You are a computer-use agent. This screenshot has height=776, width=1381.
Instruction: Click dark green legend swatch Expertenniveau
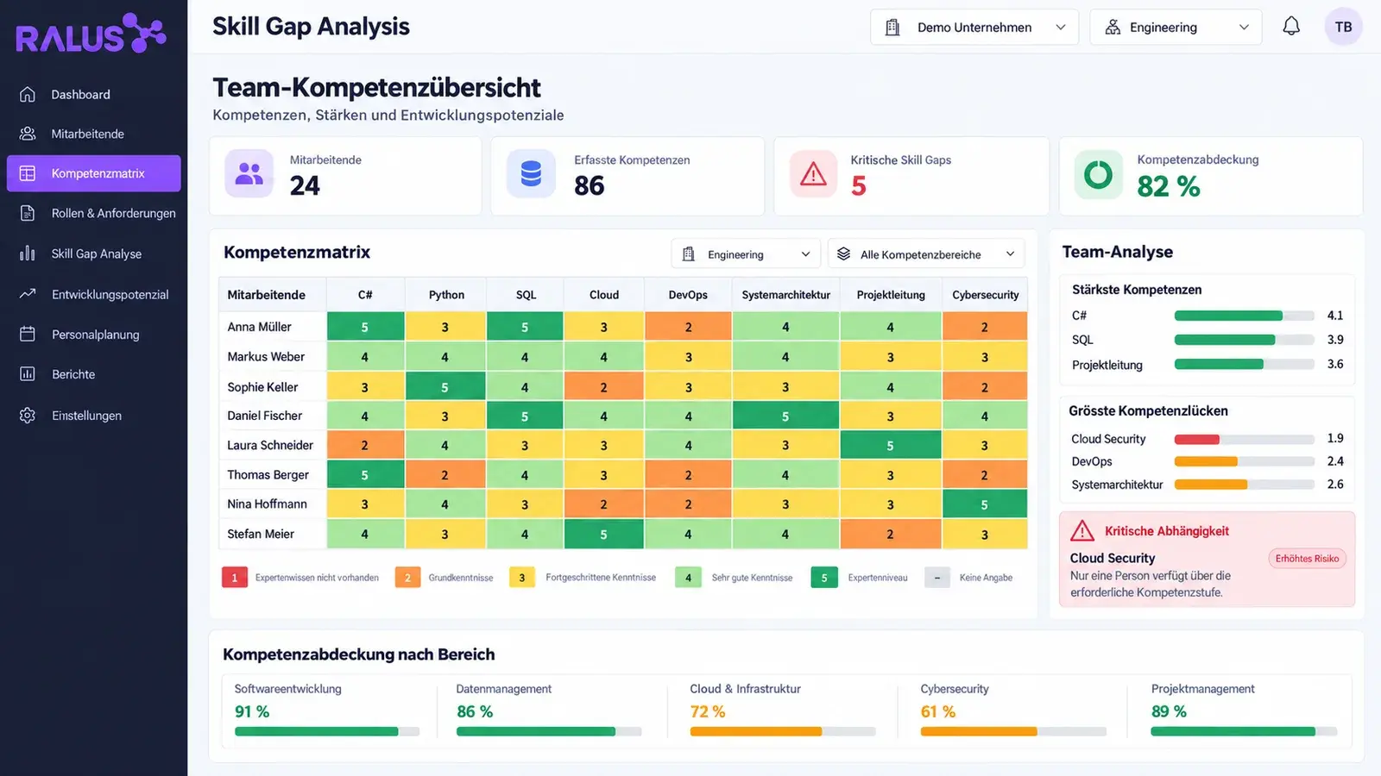824,578
